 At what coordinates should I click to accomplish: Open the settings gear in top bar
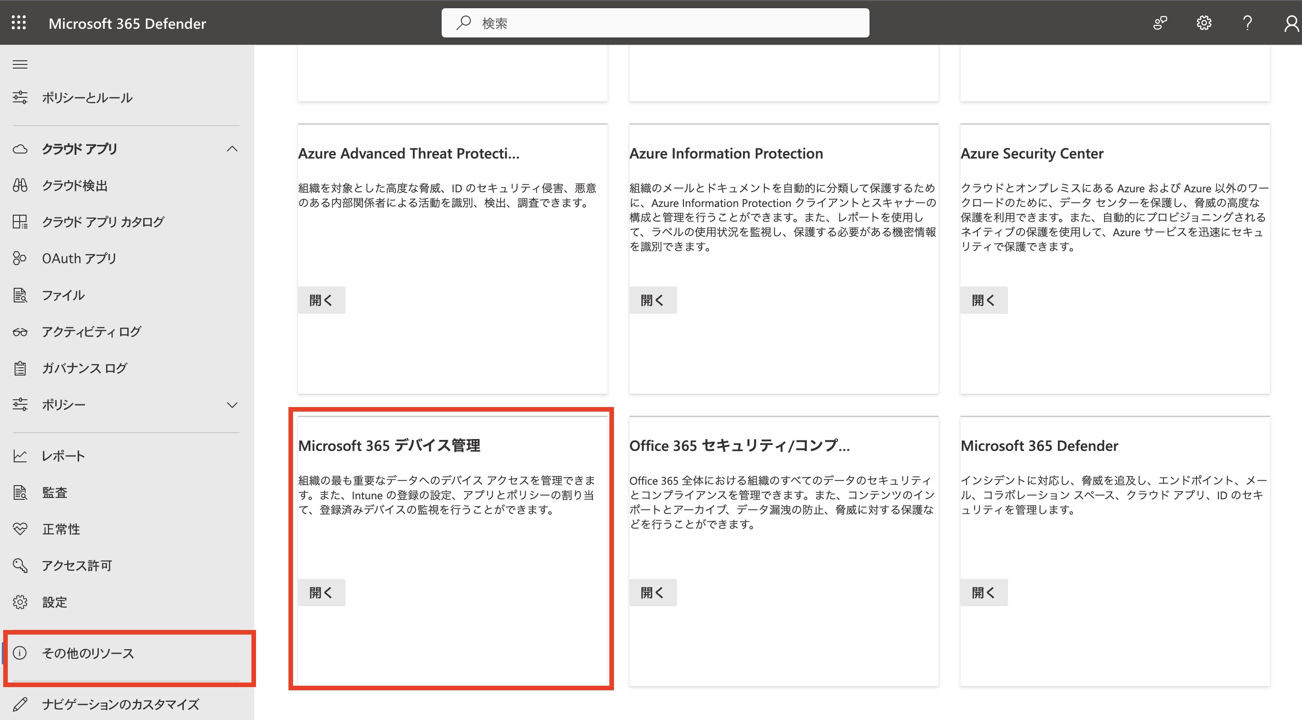click(x=1203, y=23)
